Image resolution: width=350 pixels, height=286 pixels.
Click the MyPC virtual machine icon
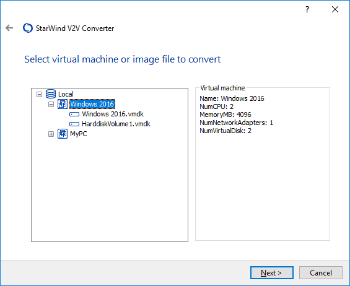(63, 134)
